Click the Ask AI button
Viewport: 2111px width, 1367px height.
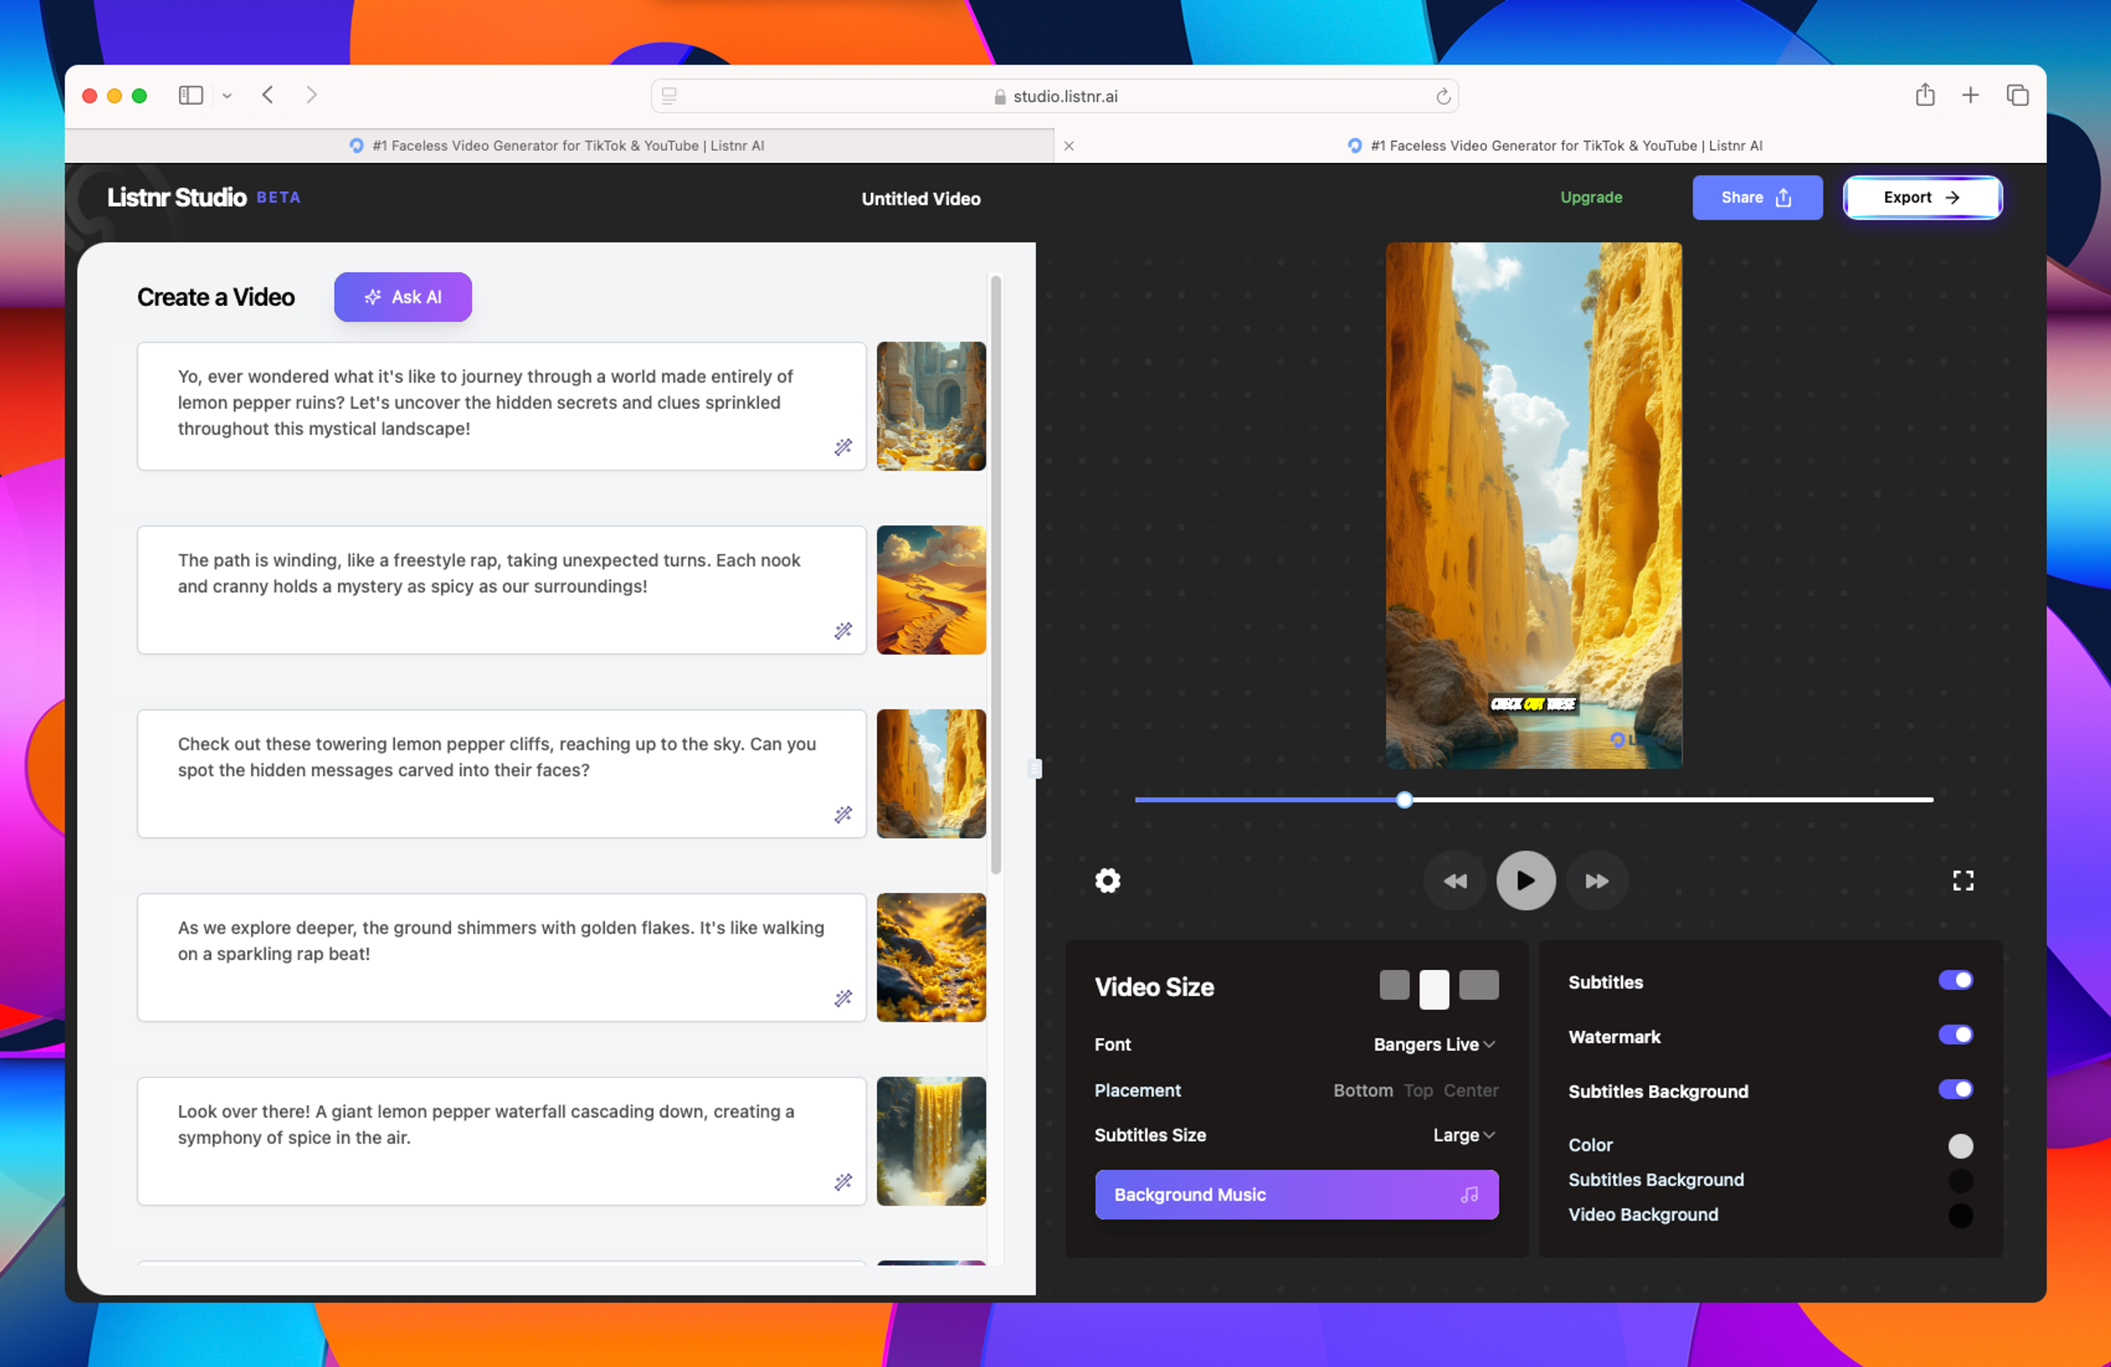click(x=403, y=297)
